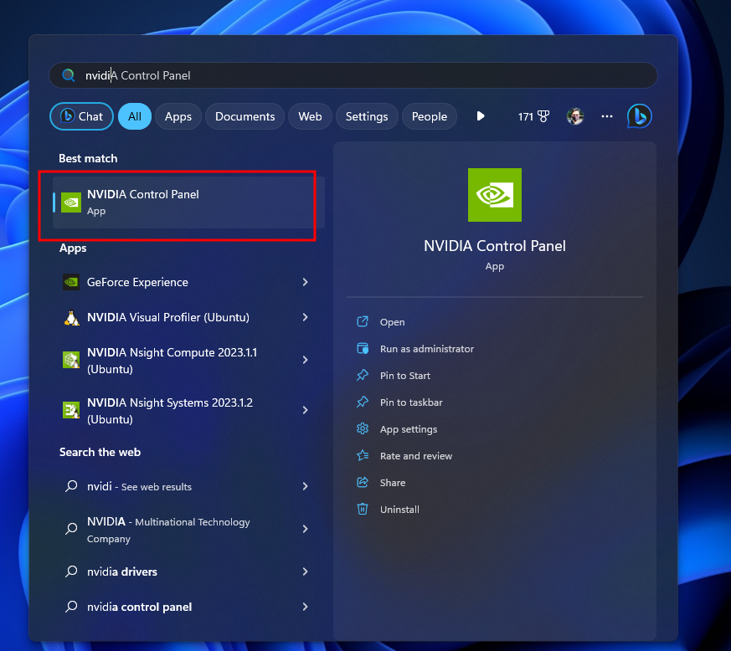Click the Nsight Compute app icon
The height and width of the screenshot is (651, 731).
(71, 360)
